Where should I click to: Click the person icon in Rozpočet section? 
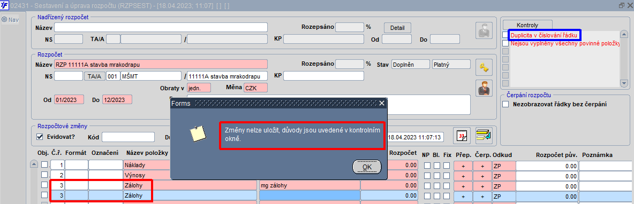[x=485, y=88]
